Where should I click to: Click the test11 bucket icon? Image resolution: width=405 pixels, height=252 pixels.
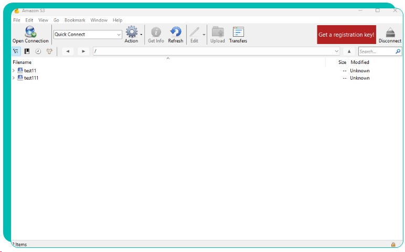click(20, 70)
